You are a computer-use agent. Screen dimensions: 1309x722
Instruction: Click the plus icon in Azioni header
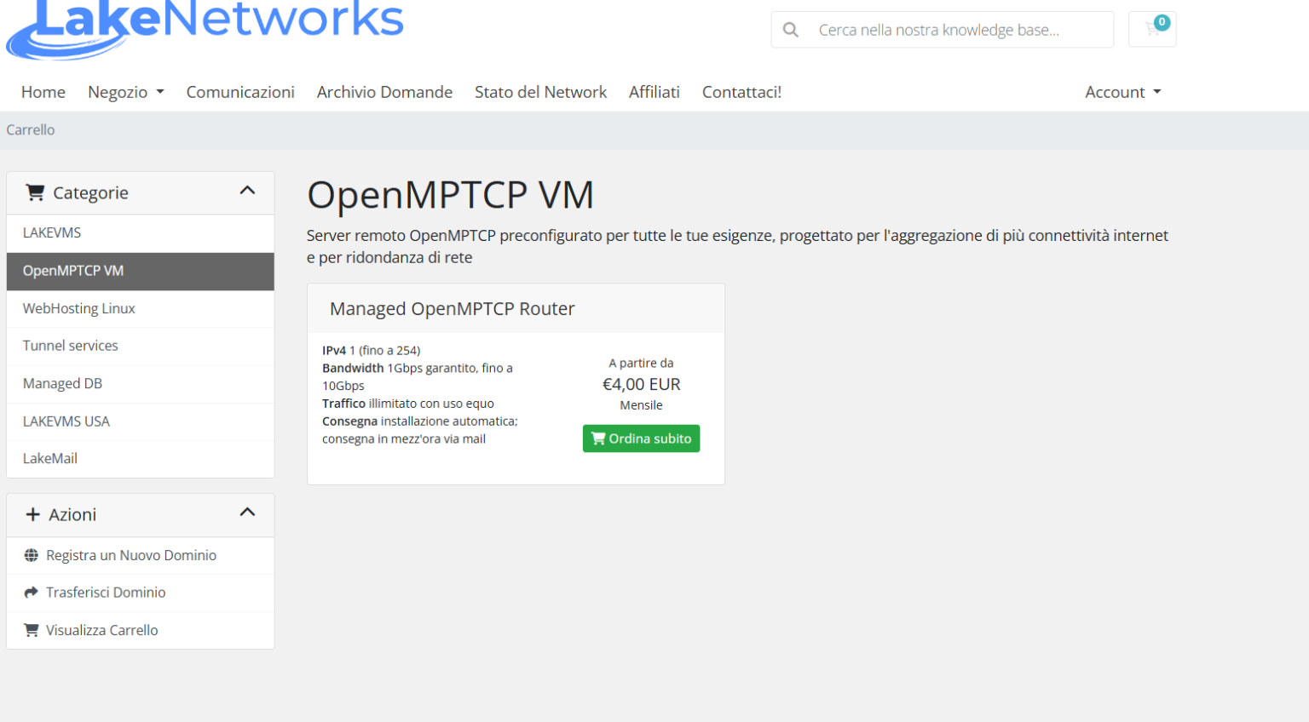tap(33, 514)
